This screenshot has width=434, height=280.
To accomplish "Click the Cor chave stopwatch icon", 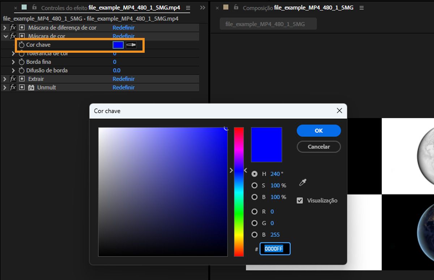I will [x=22, y=45].
